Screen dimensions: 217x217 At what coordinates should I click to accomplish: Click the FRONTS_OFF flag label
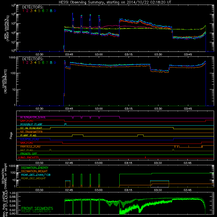[x=29, y=154]
